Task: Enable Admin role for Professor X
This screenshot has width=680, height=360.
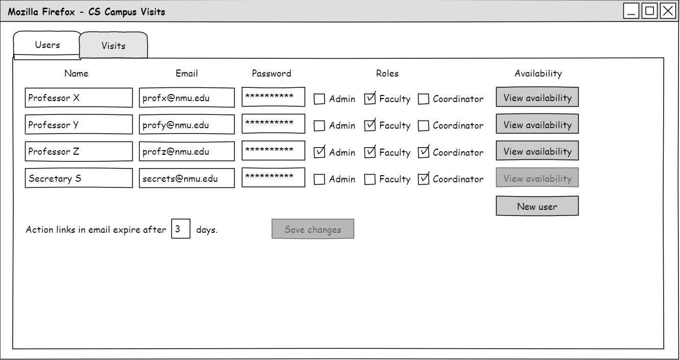Action: [319, 99]
